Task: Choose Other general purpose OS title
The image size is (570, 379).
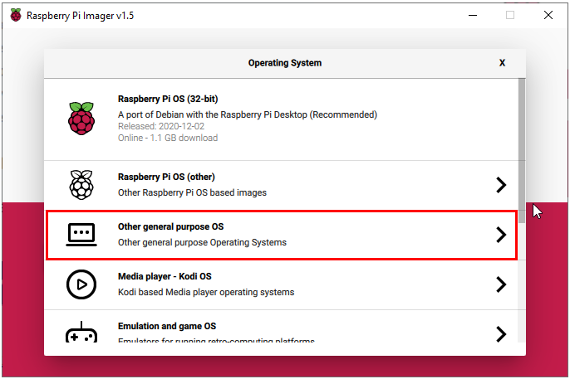Action: point(171,226)
